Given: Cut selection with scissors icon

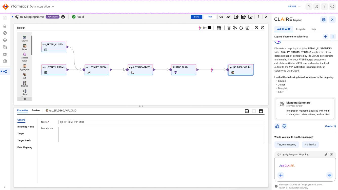Looking at the screenshot, I should (x=235, y=28).
